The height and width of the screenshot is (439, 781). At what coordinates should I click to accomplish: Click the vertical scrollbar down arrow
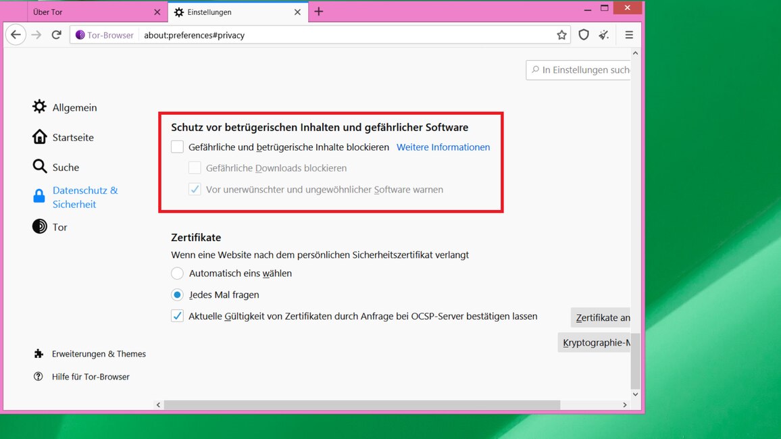(635, 394)
